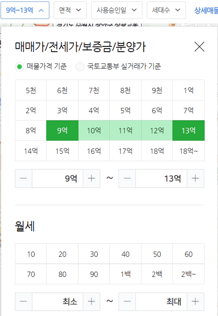Image resolution: width=218 pixels, height=316 pixels.
Task: Decrease the maximum price of 13억 with minus
Action: tap(127, 178)
